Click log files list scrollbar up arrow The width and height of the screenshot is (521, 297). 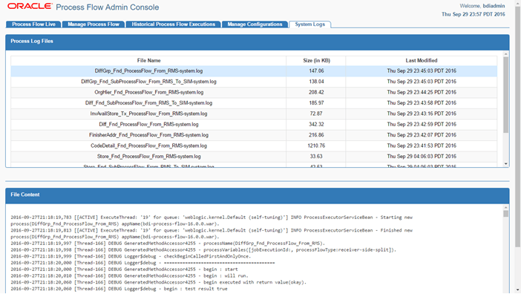pos(505,54)
